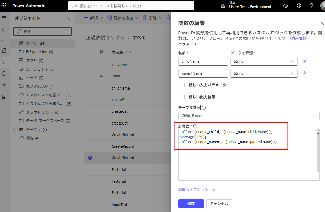Expand the テーブル tree node

coord(14,130)
